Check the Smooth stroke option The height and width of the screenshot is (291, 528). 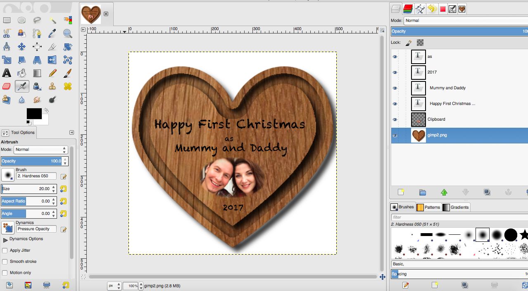point(5,262)
